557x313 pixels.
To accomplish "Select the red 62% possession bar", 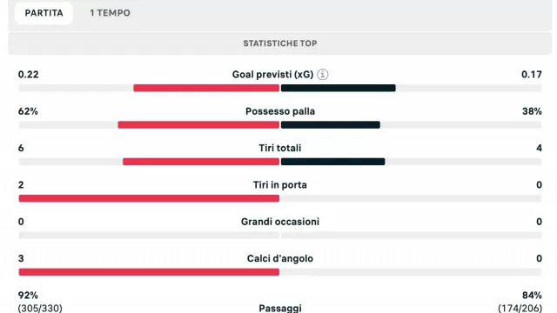I will (198, 125).
